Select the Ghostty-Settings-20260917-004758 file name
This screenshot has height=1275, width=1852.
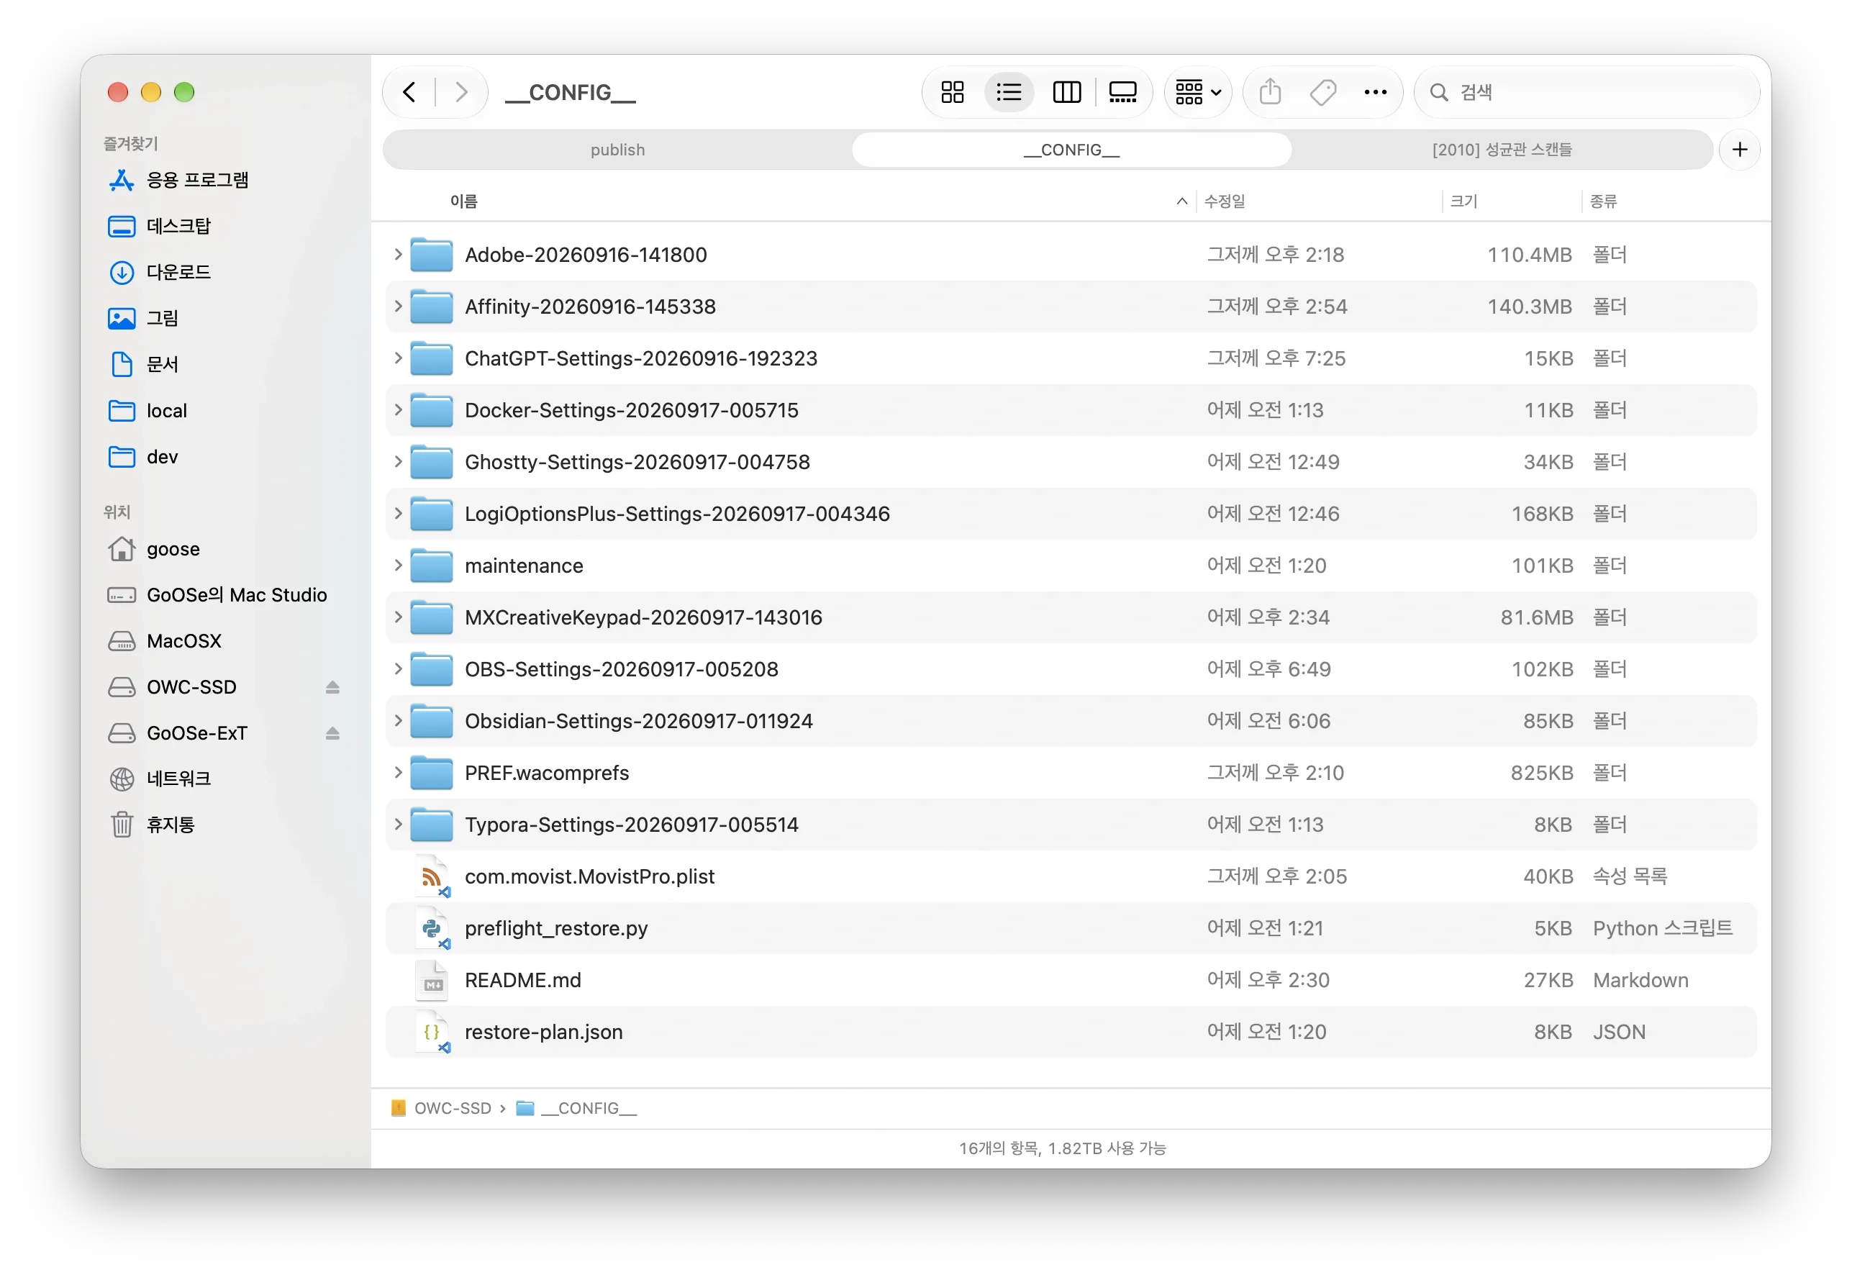637,463
